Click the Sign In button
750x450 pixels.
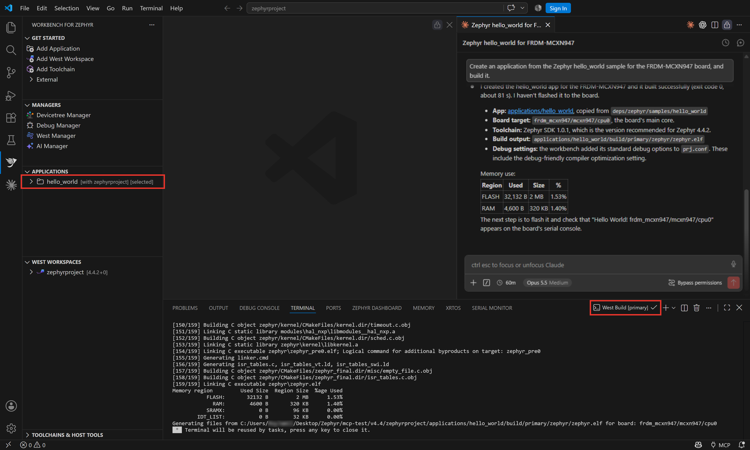click(558, 8)
